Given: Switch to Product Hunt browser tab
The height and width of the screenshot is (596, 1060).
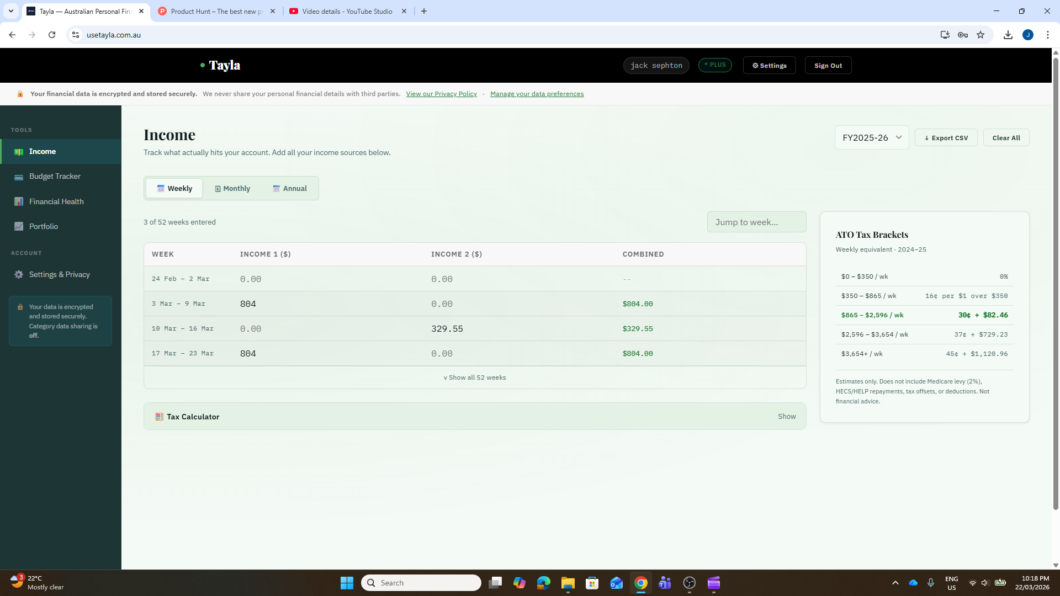Looking at the screenshot, I should pos(215,11).
